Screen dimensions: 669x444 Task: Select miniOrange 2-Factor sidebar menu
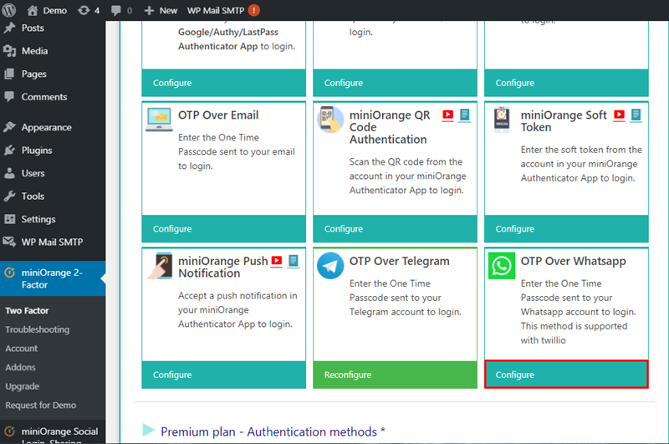click(53, 278)
